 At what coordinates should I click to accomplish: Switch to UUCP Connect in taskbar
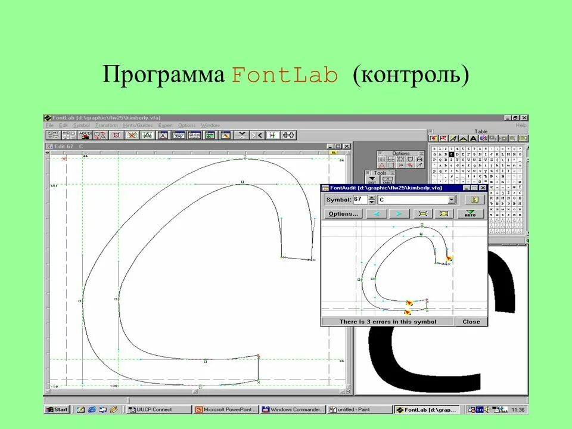click(159, 410)
